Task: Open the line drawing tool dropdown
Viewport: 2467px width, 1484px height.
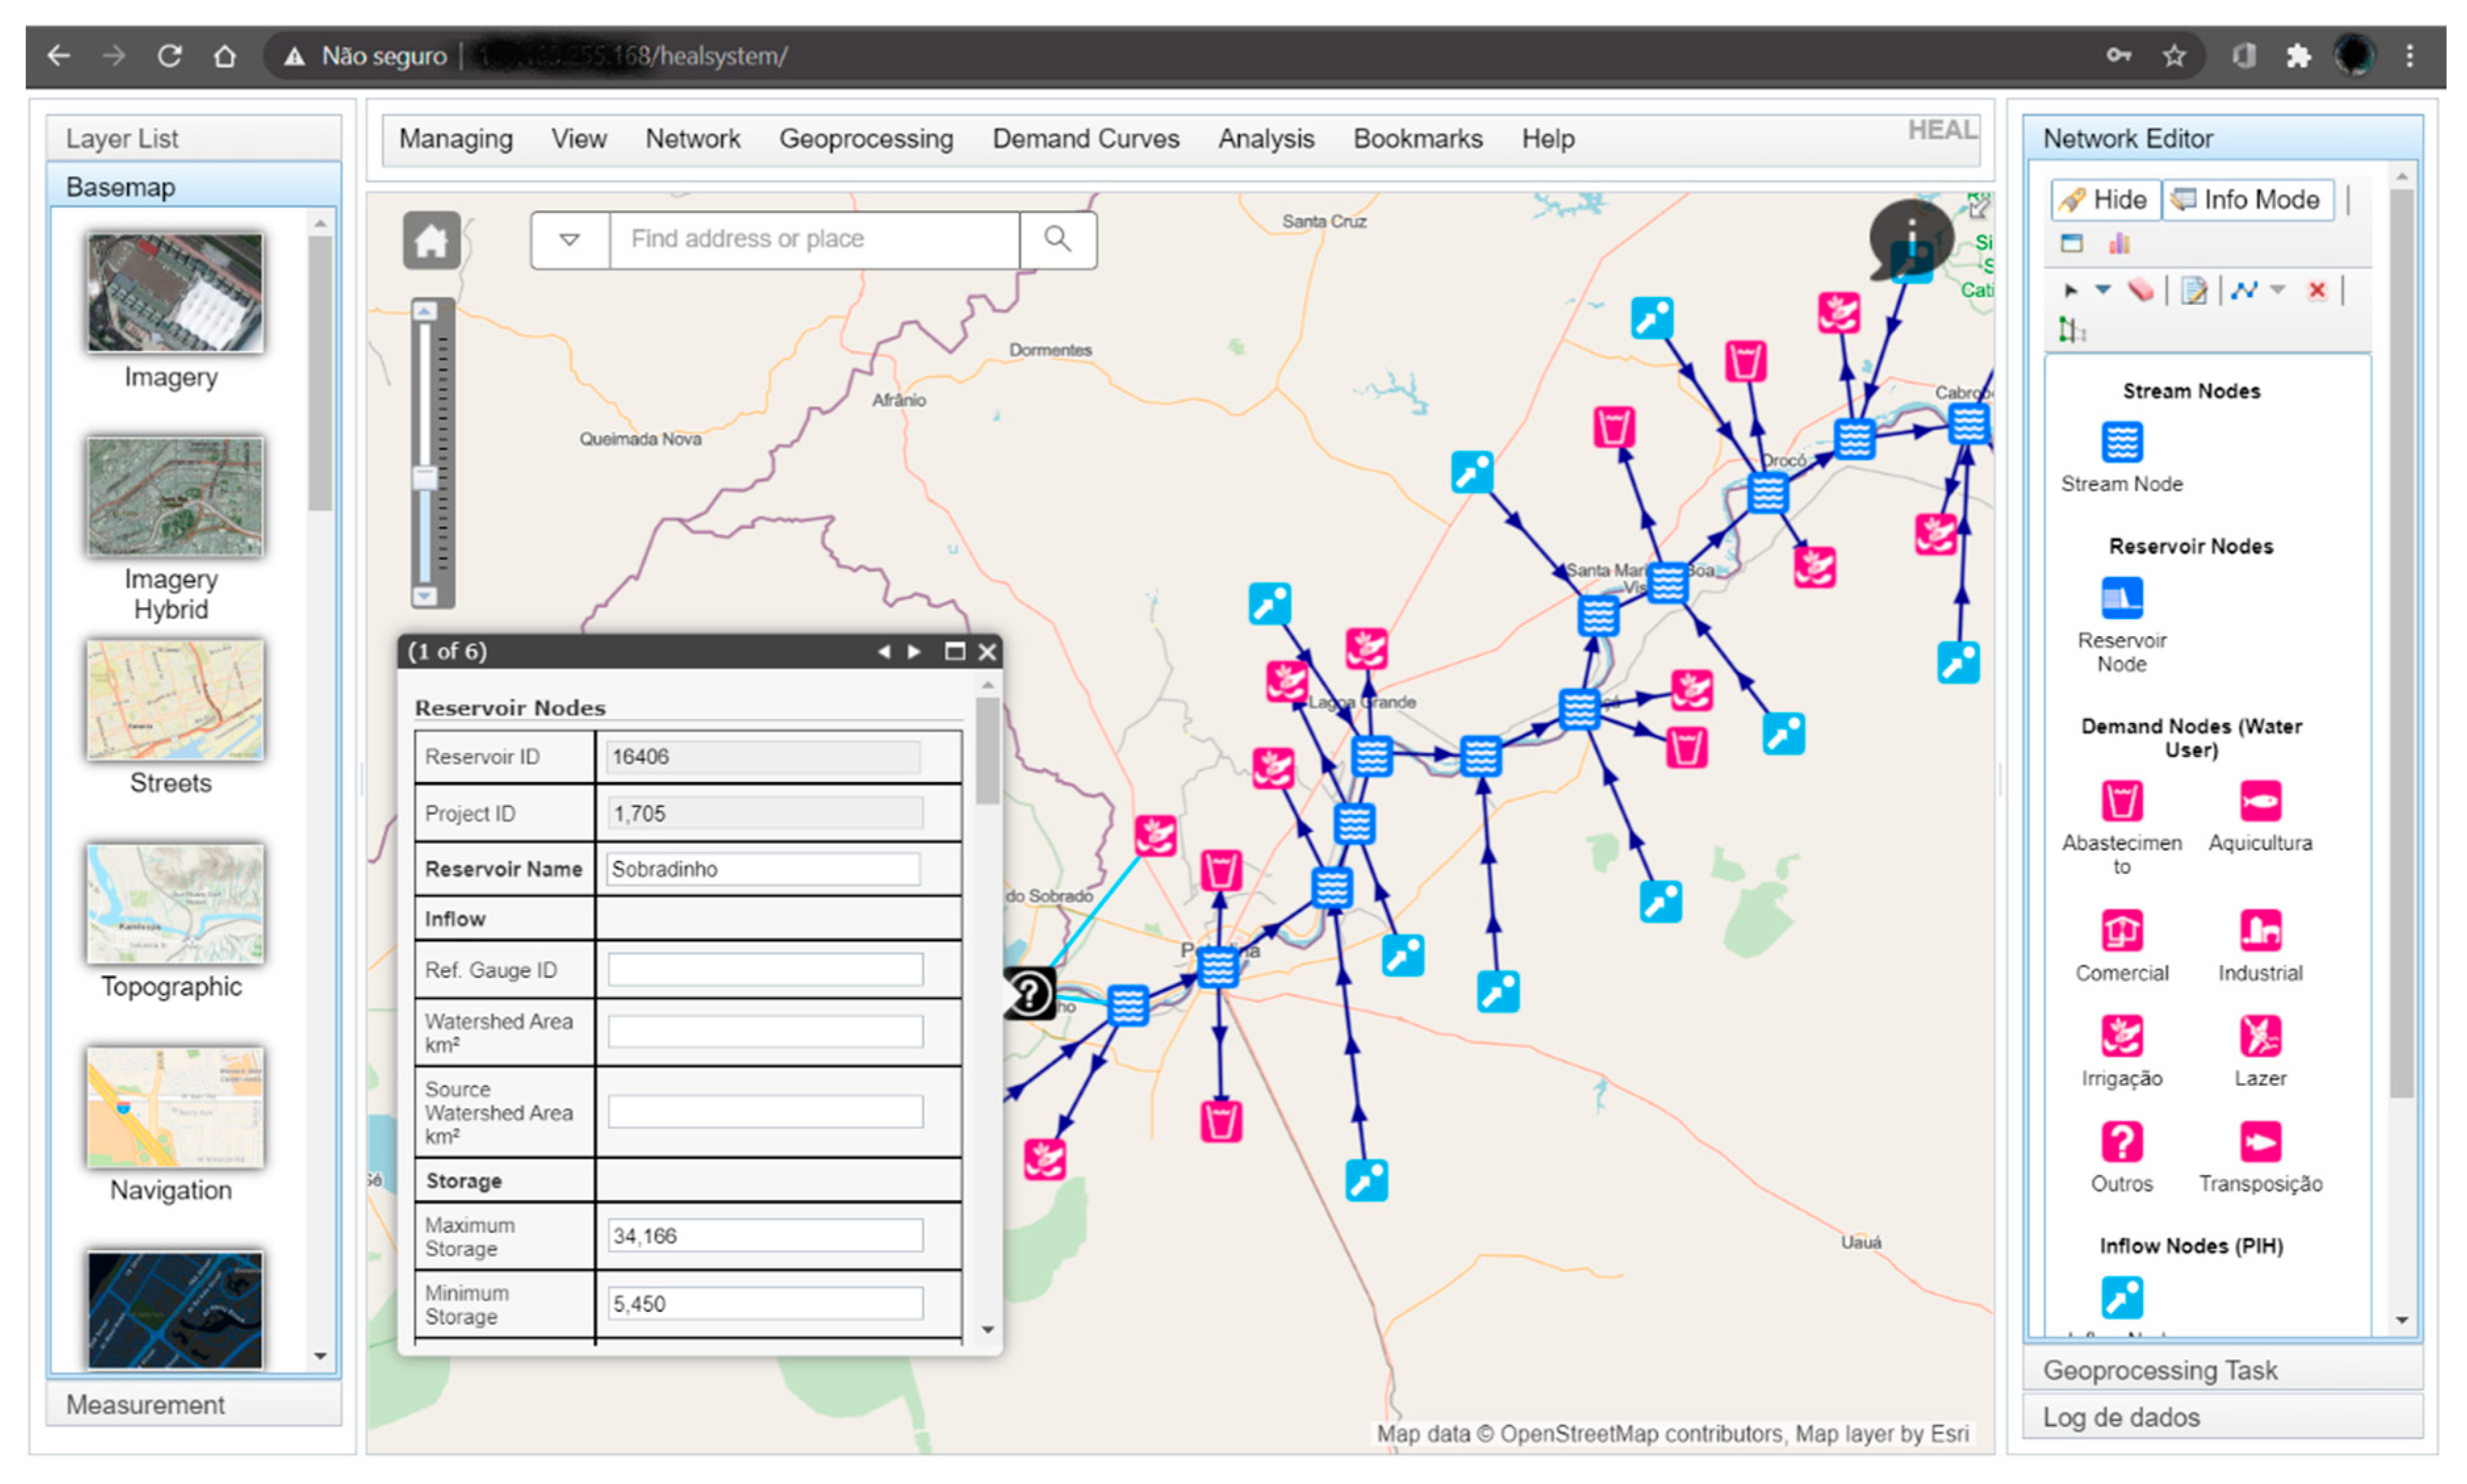Action: pos(2279,290)
